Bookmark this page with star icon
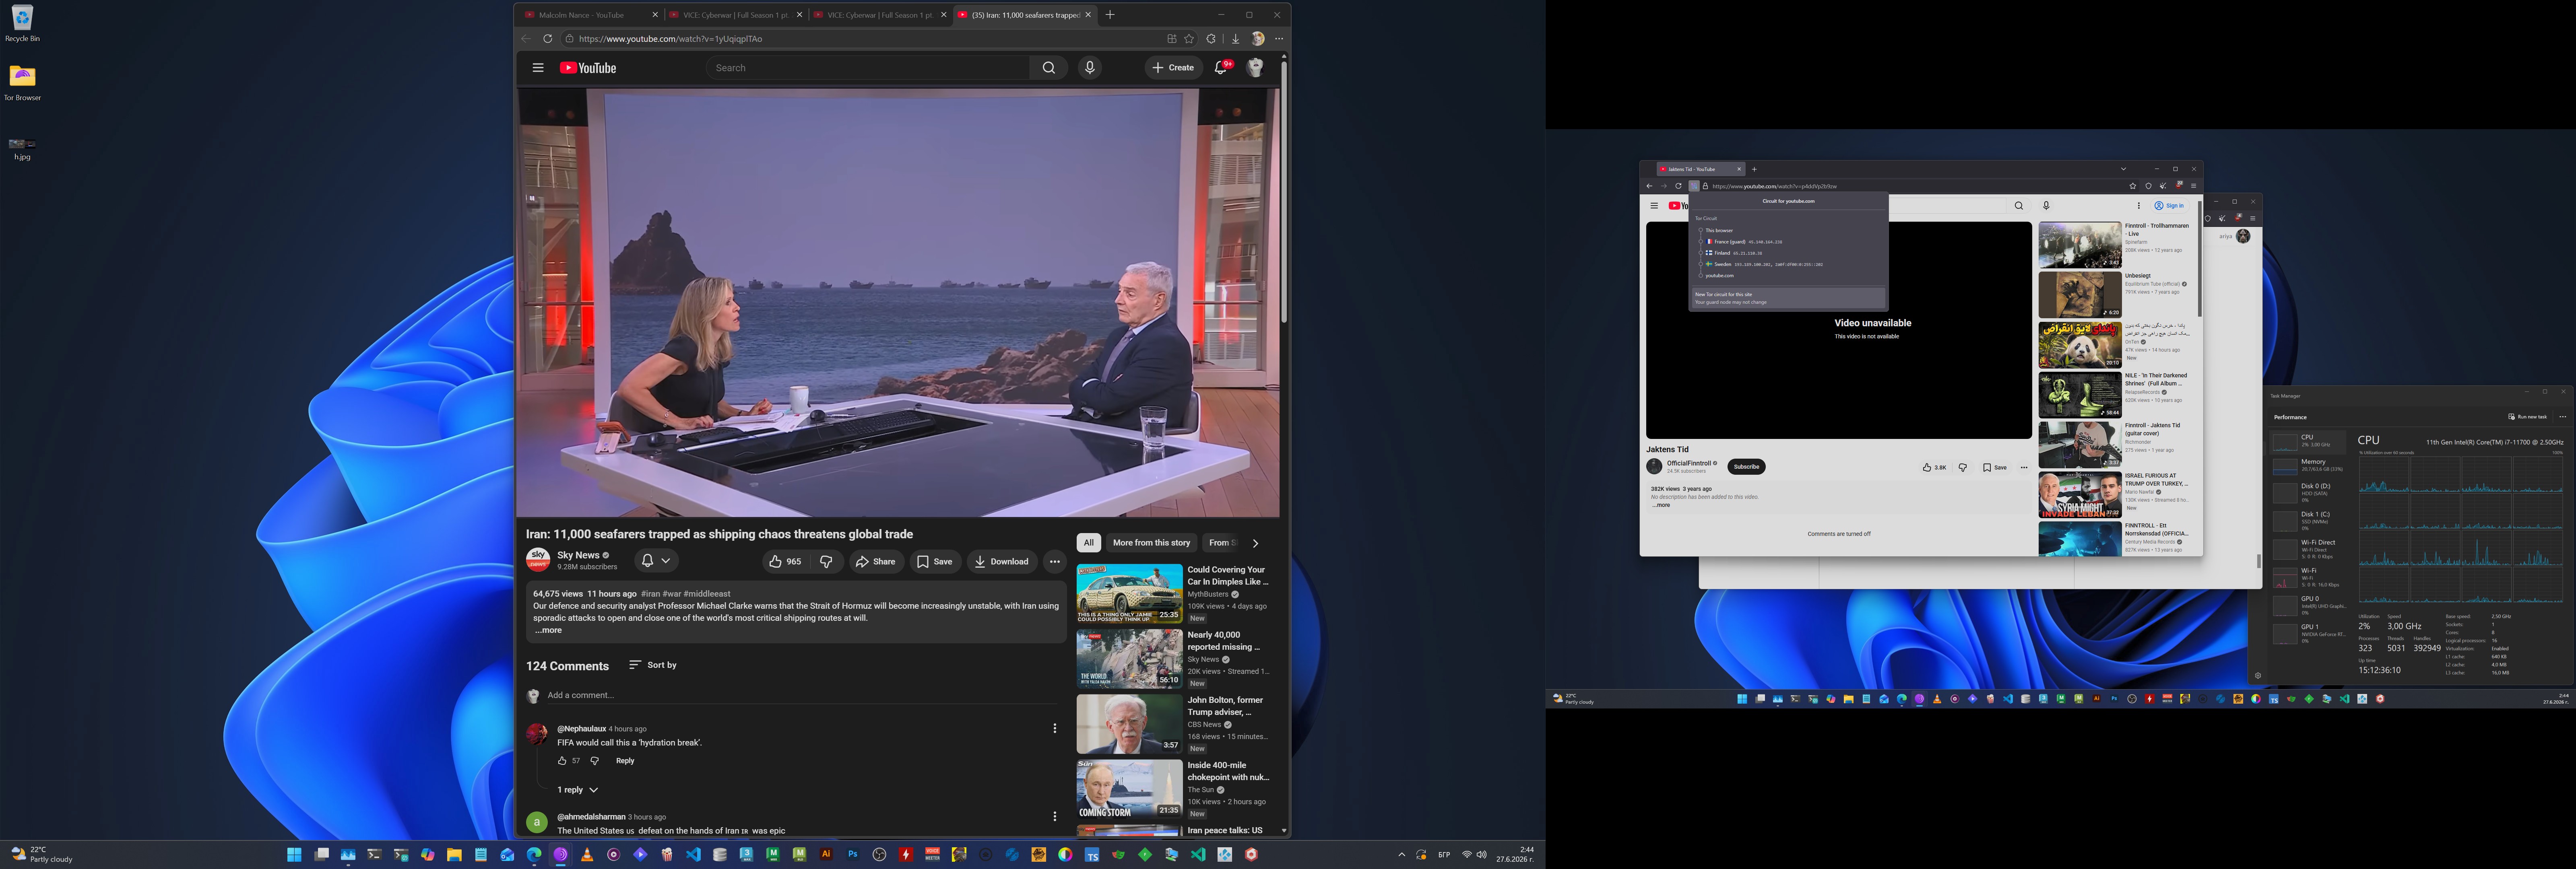 tap(1189, 39)
